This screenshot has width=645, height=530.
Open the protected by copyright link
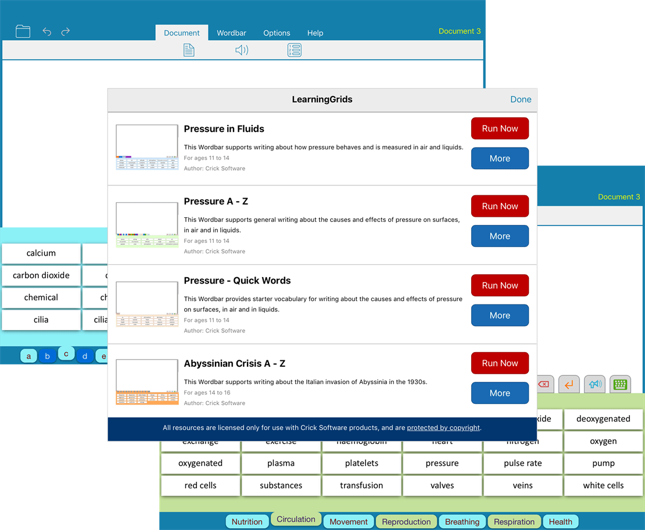[443, 428]
